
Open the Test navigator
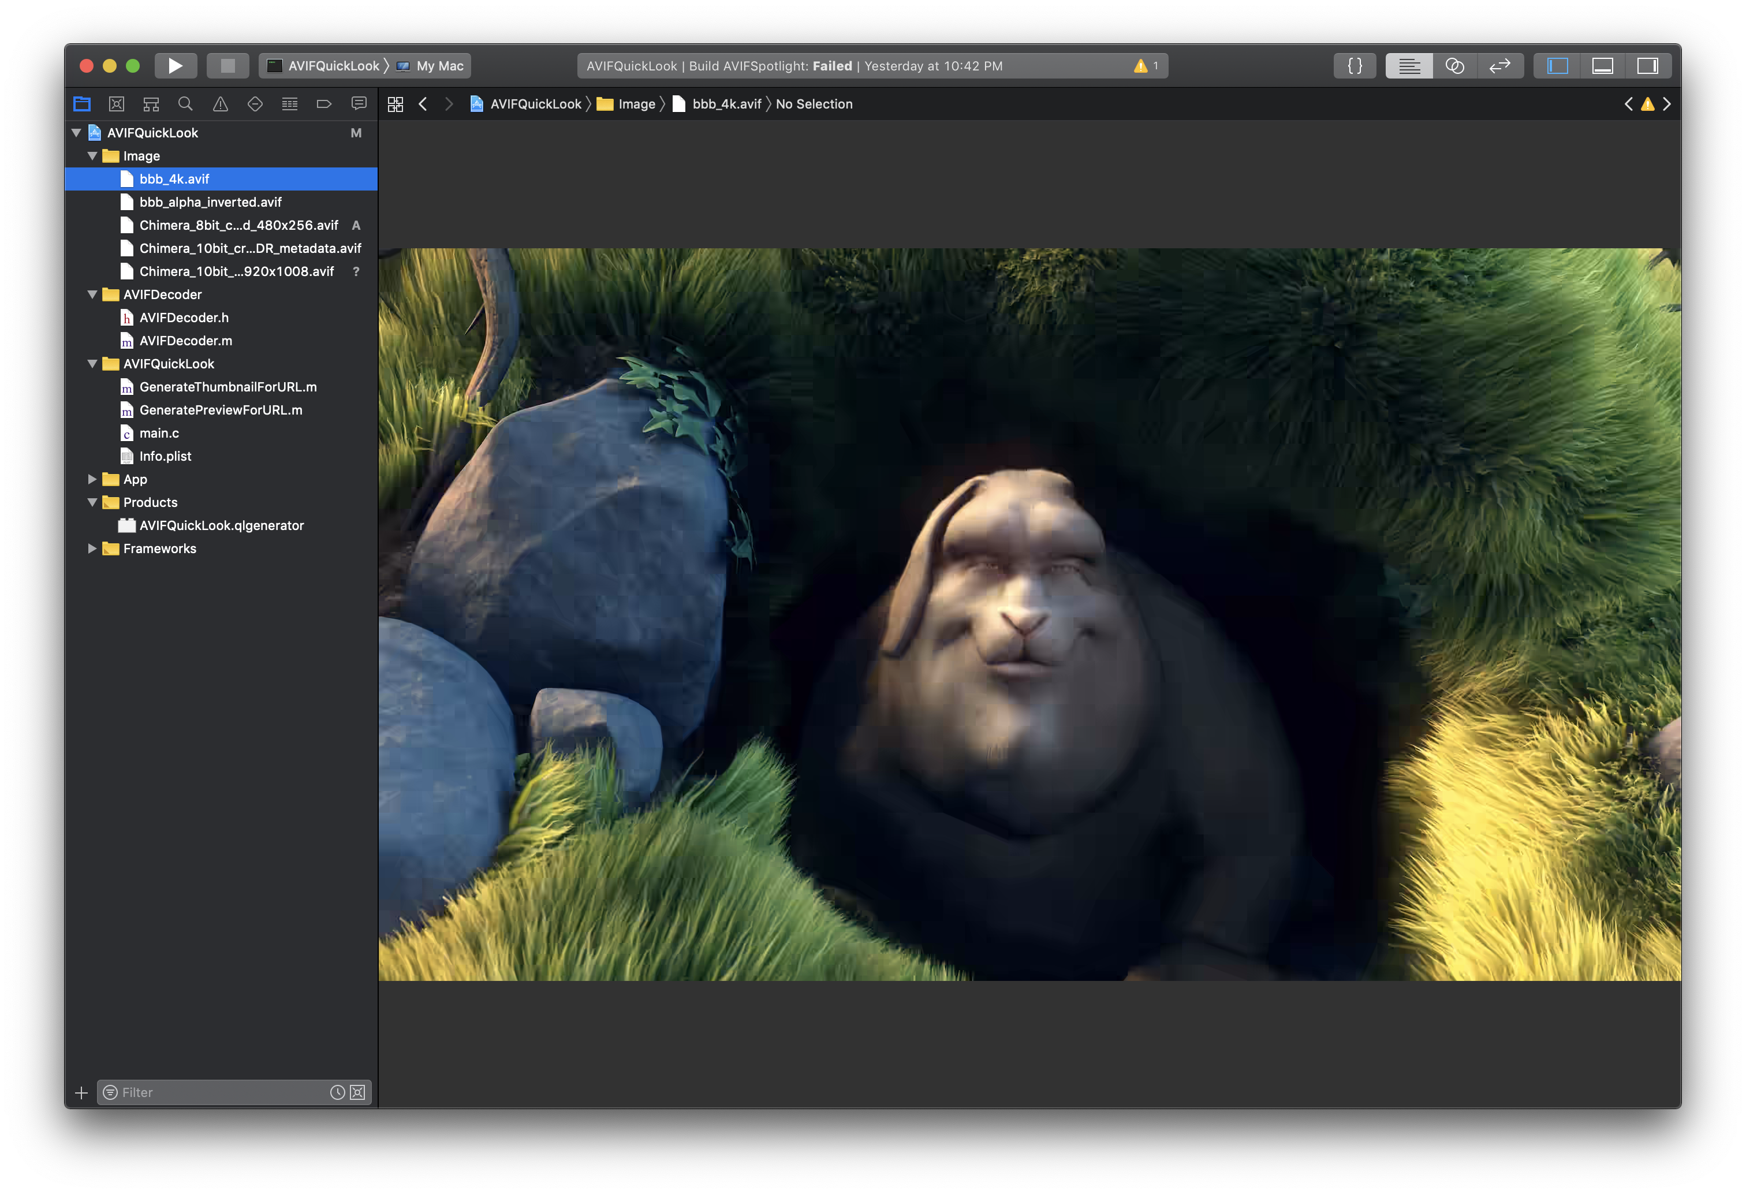point(255,104)
